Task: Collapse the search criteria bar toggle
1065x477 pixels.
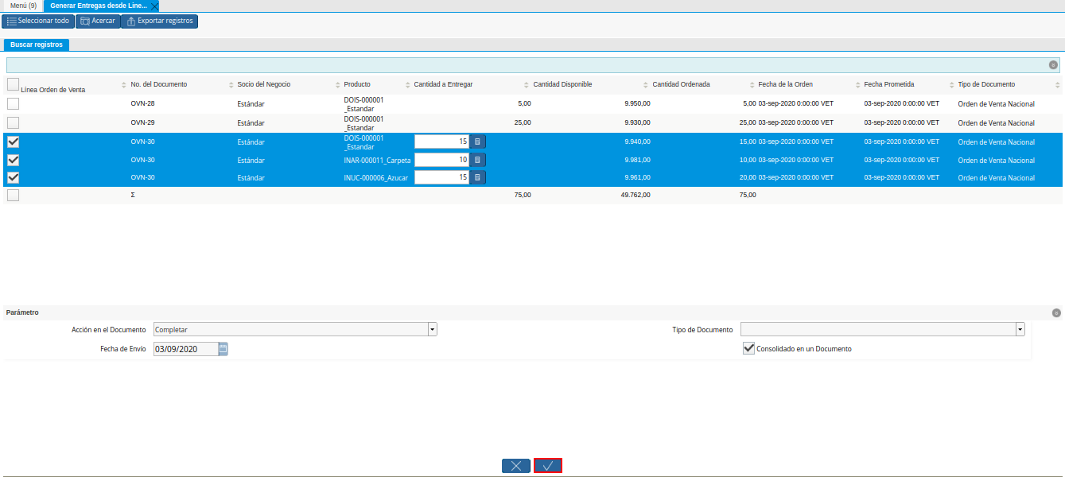Action: pos(1053,65)
